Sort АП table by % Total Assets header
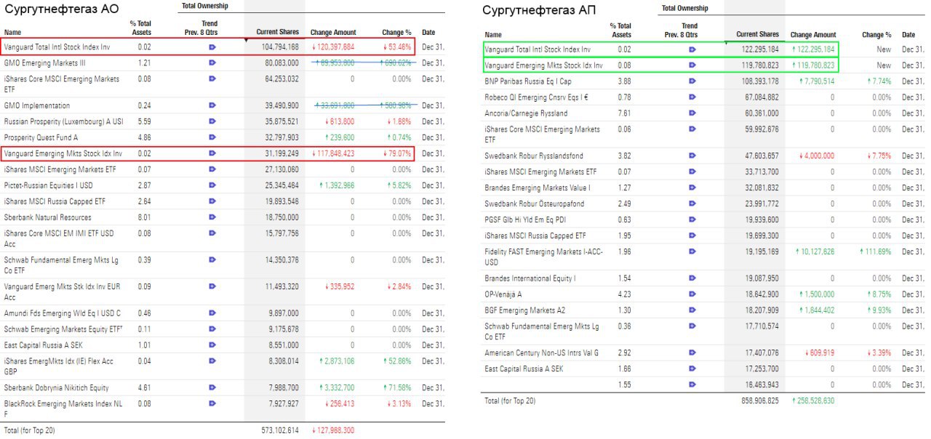The image size is (931, 439). 620,31
